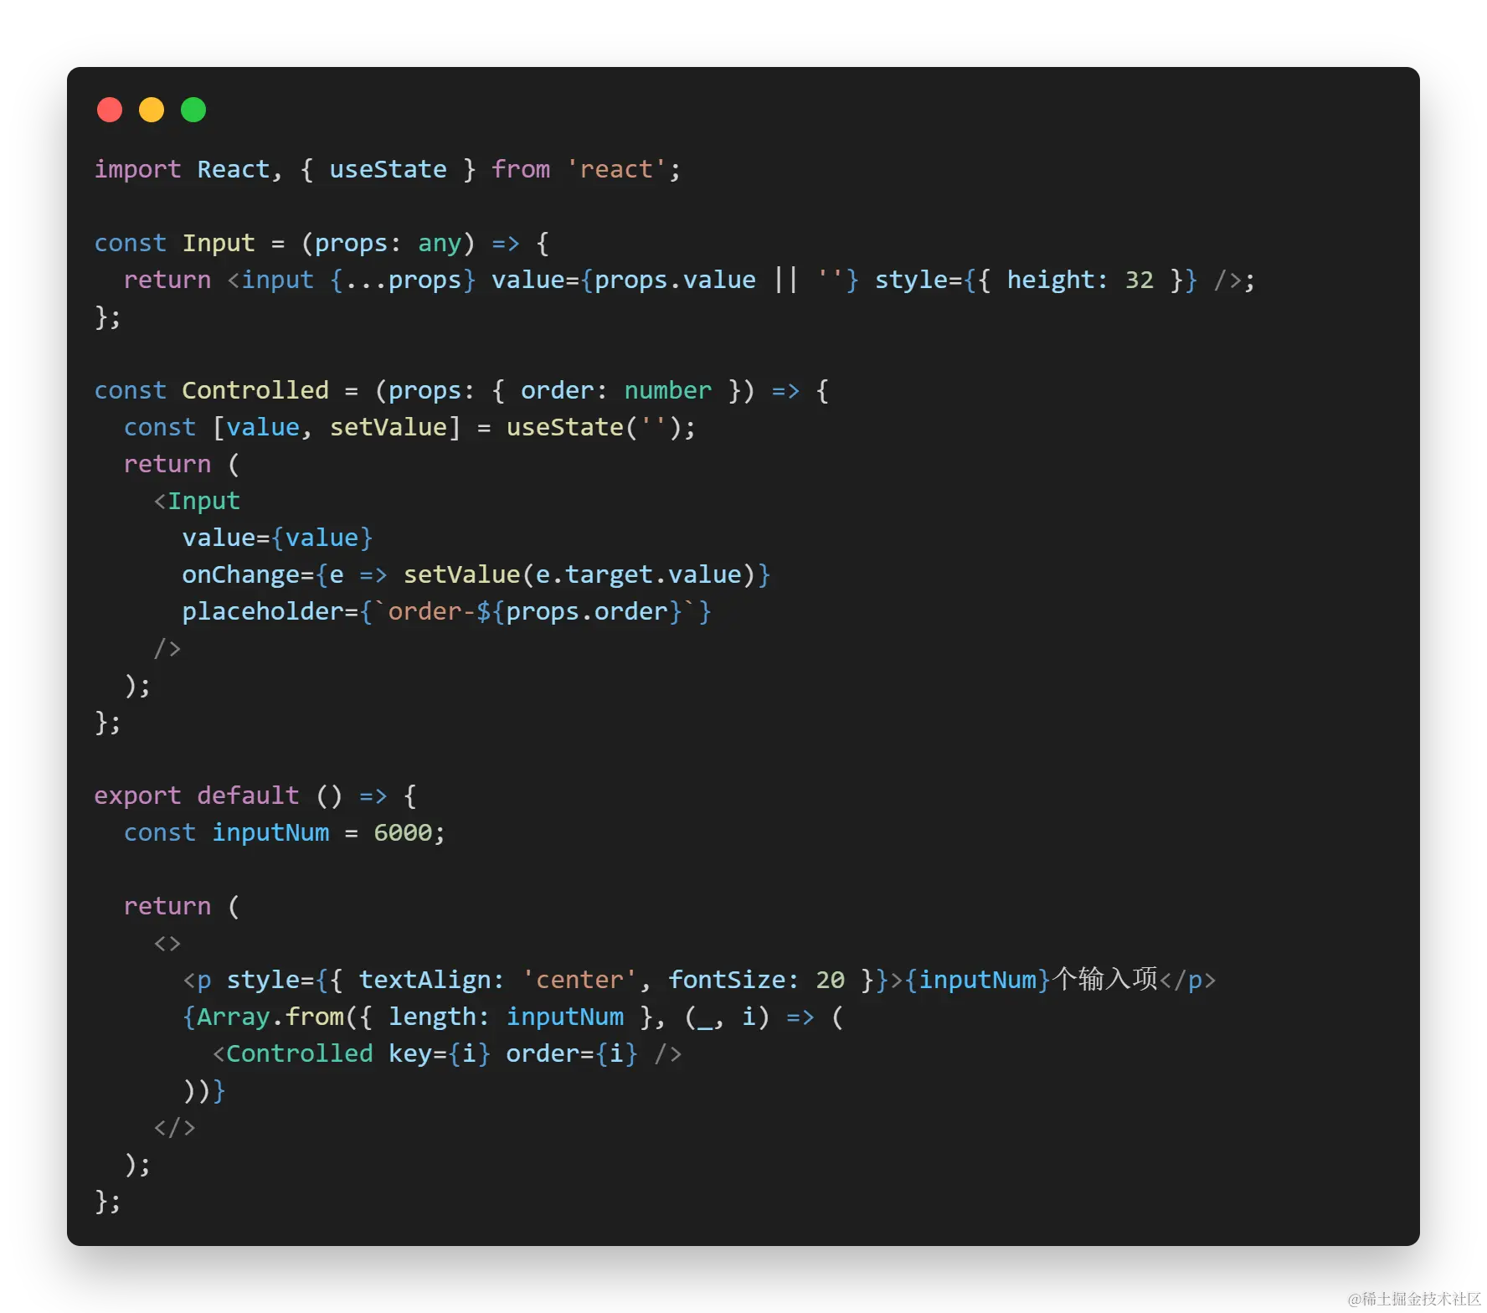This screenshot has width=1487, height=1313.
Task: Click 'key={i}' prop
Action: coord(440,1053)
